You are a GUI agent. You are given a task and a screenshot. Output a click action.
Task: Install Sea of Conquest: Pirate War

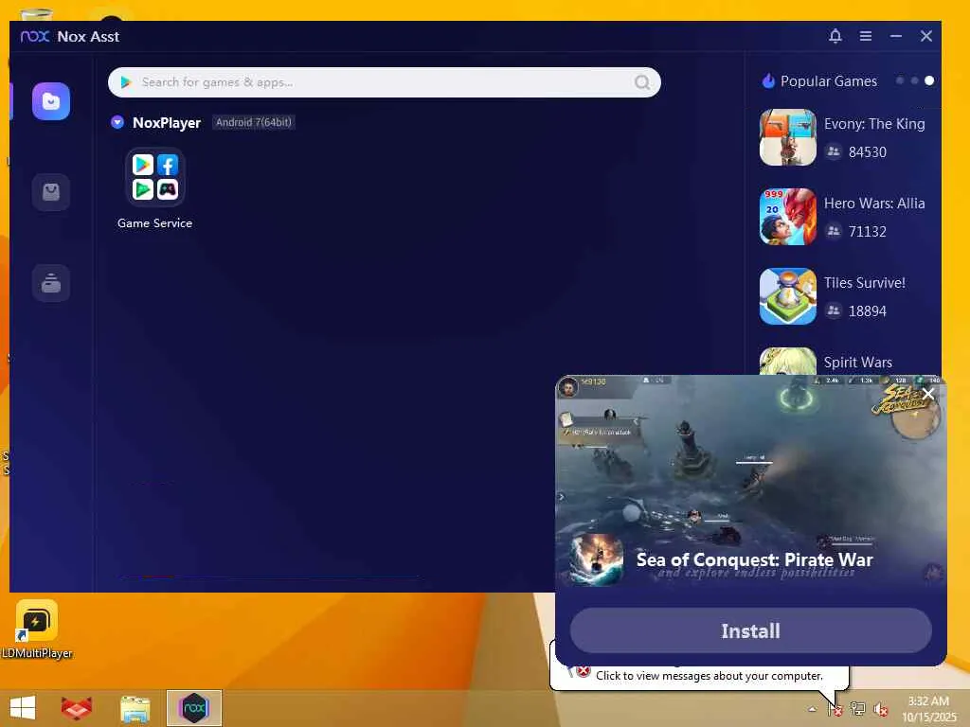pyautogui.click(x=750, y=630)
